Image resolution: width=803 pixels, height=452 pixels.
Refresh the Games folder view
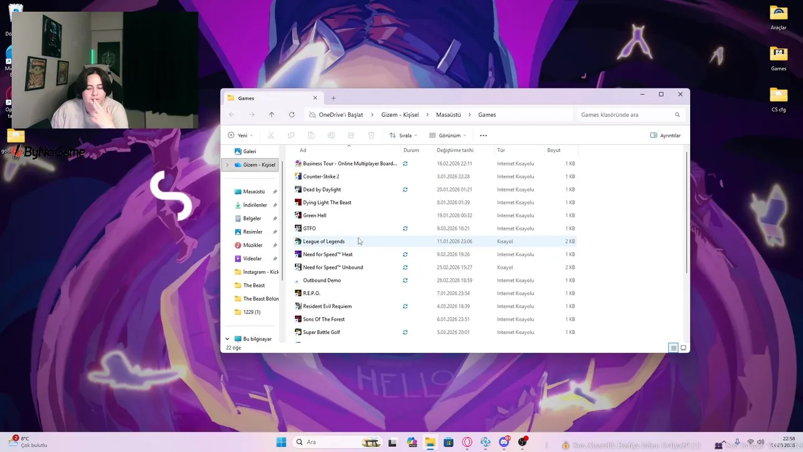point(292,115)
